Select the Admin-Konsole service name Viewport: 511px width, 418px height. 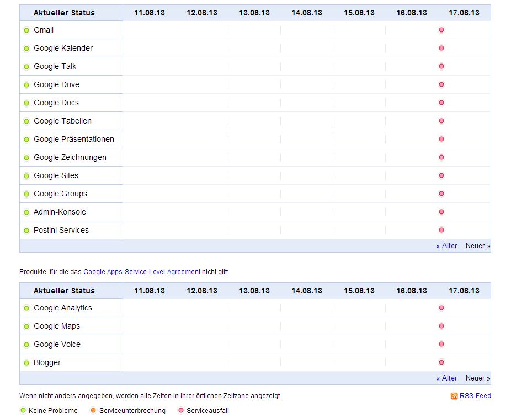point(60,212)
